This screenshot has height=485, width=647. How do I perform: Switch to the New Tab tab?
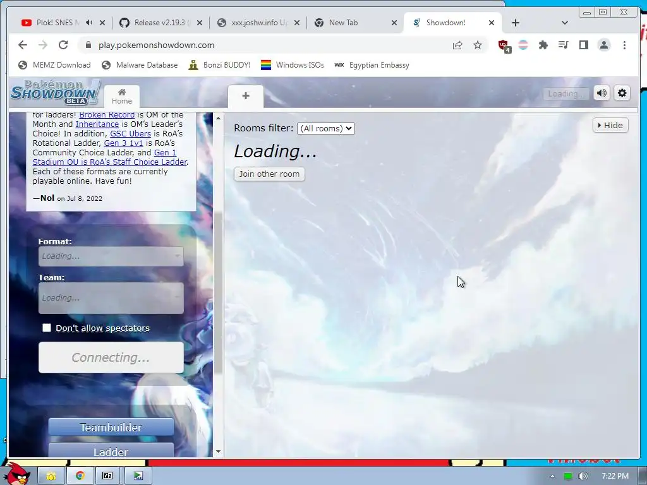pyautogui.click(x=343, y=23)
